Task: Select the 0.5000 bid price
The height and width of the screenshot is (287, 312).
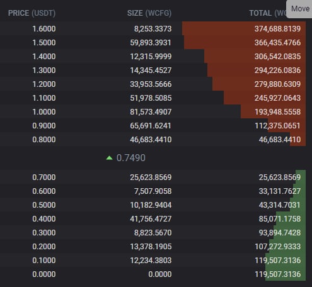Action: (x=44, y=205)
